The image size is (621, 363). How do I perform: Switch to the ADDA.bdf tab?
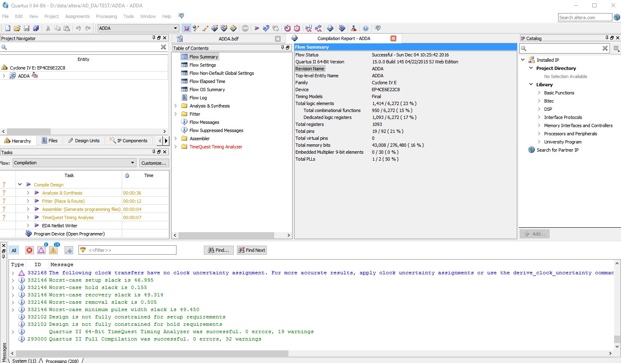point(229,39)
